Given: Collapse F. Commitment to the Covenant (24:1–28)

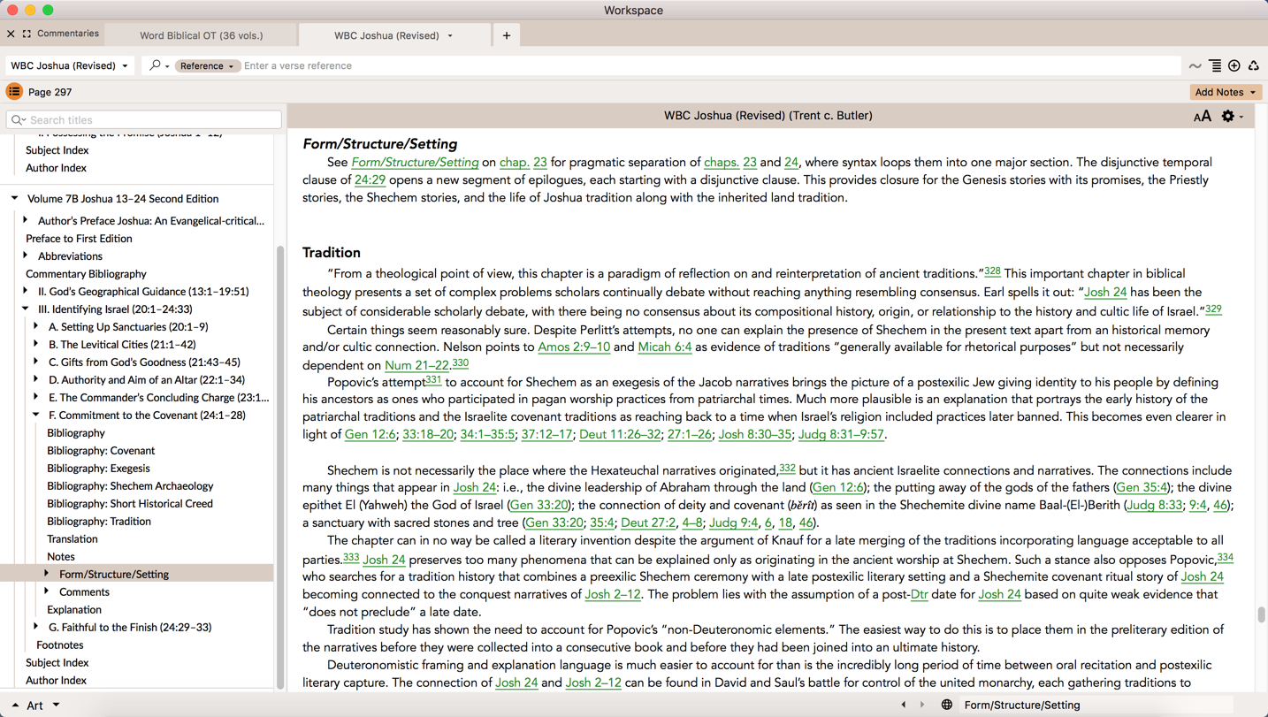Looking at the screenshot, I should pyautogui.click(x=36, y=415).
